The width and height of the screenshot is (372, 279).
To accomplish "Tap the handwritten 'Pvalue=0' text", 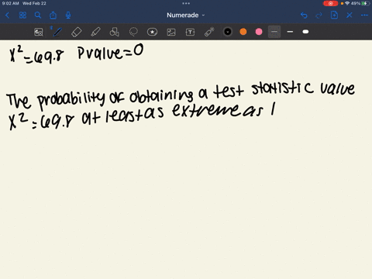I will tap(111, 52).
